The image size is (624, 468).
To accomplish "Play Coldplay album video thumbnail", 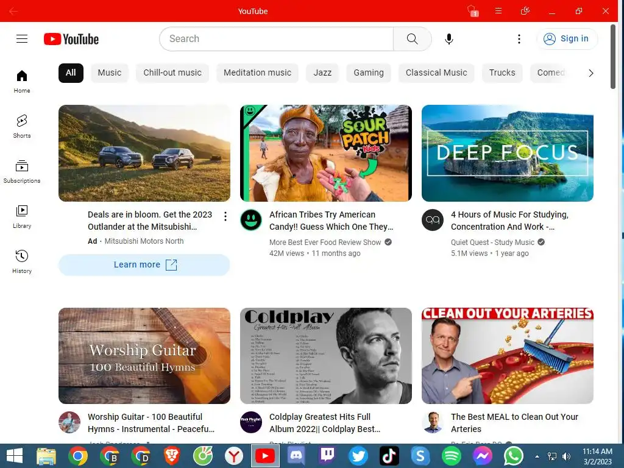I will [326, 356].
